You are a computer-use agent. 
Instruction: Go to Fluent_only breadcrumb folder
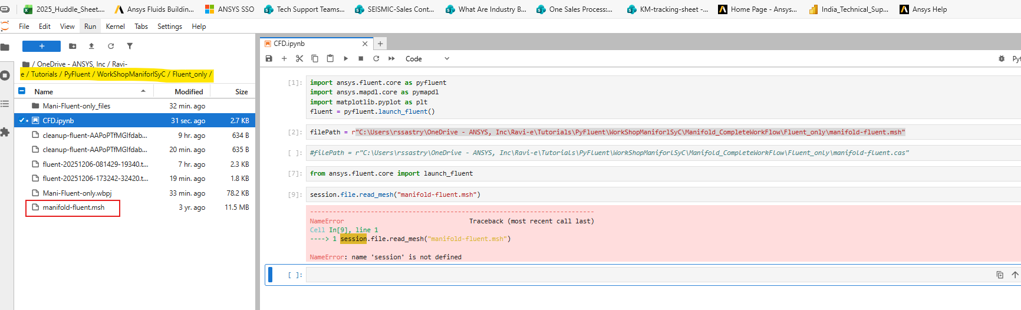point(190,74)
